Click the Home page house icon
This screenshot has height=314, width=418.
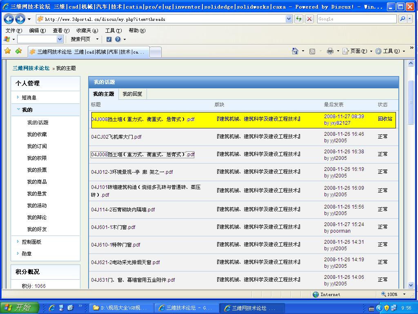[295, 51]
